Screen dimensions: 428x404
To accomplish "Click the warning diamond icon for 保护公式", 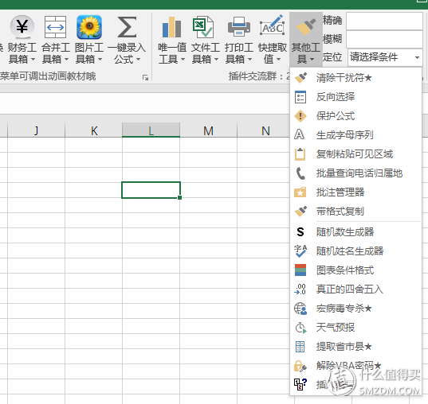I will [300, 116].
